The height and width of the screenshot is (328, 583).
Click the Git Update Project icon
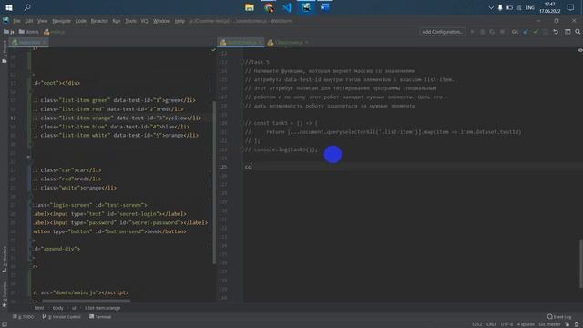pos(526,32)
